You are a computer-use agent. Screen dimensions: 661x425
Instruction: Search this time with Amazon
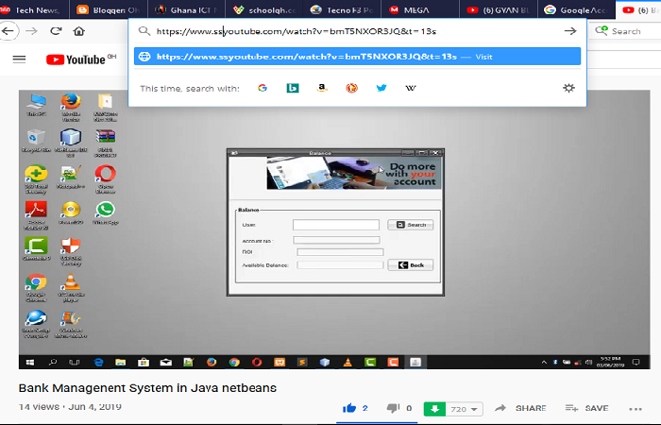click(322, 88)
